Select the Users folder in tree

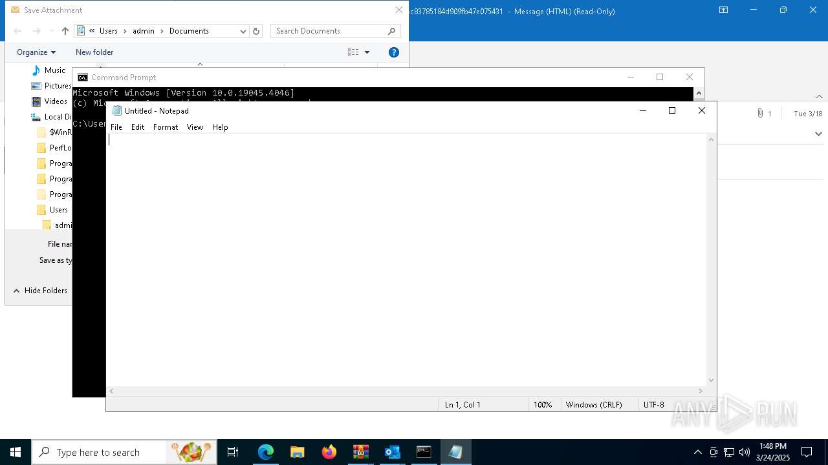pos(53,210)
